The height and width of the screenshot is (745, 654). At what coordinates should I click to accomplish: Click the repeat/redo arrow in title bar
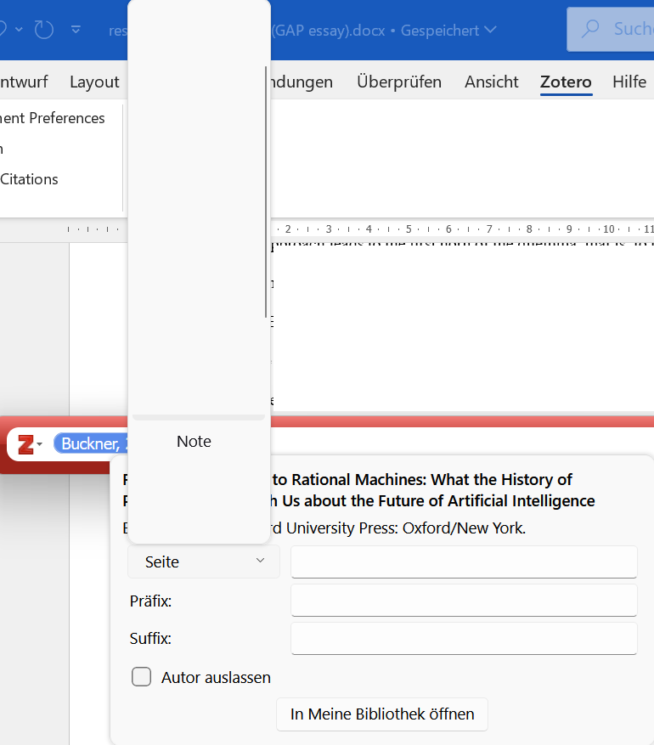coord(43,30)
